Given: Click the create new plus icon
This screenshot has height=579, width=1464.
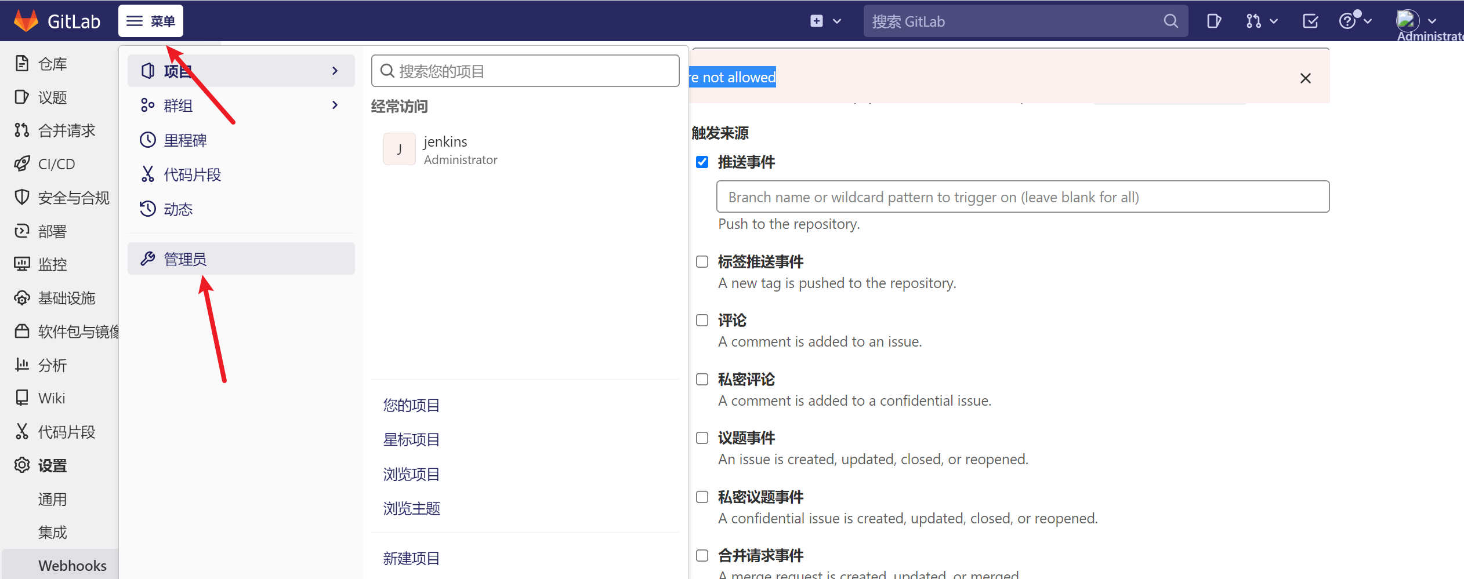Looking at the screenshot, I should [x=817, y=21].
